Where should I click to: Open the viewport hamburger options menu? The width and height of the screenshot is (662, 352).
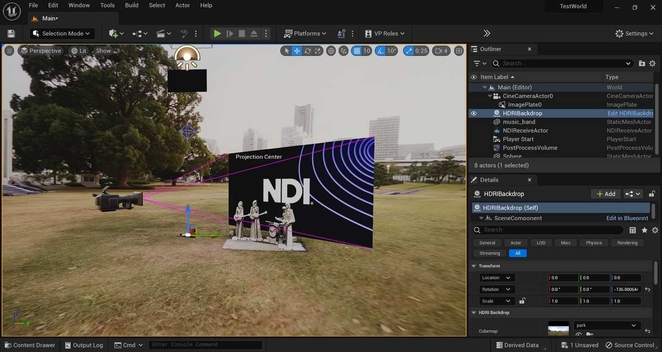[9, 51]
